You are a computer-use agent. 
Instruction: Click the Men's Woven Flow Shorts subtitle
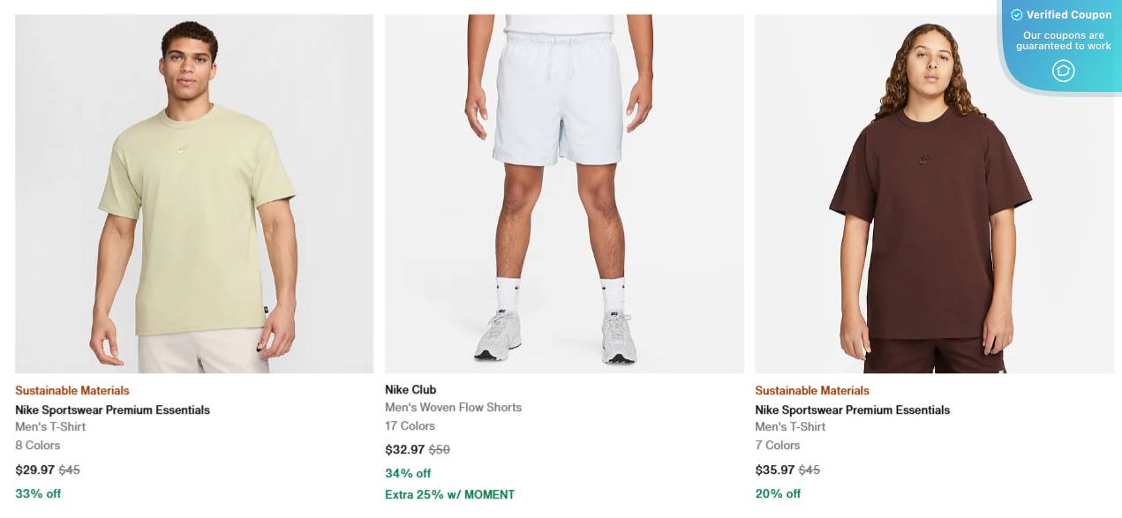[453, 407]
